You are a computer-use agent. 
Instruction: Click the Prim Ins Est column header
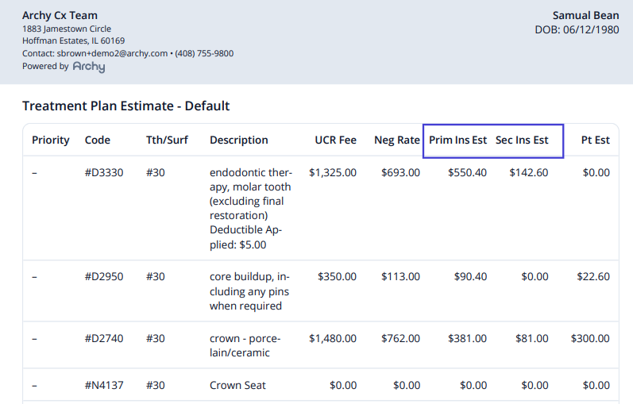tap(457, 140)
